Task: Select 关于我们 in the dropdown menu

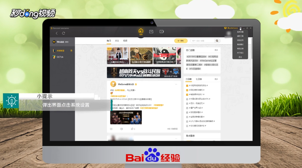Action: pyautogui.click(x=240, y=53)
